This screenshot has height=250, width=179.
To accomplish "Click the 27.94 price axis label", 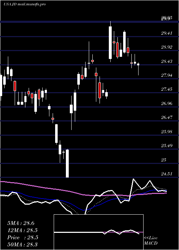I will (x=166, y=75).
